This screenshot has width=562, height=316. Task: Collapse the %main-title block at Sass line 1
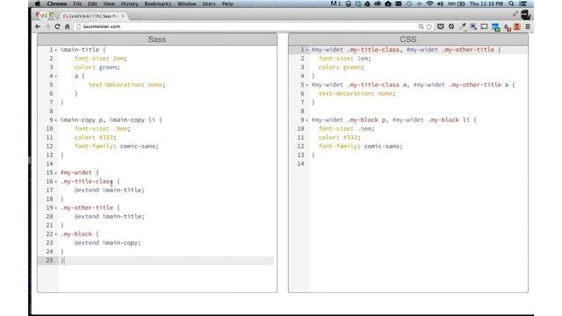[x=56, y=50]
